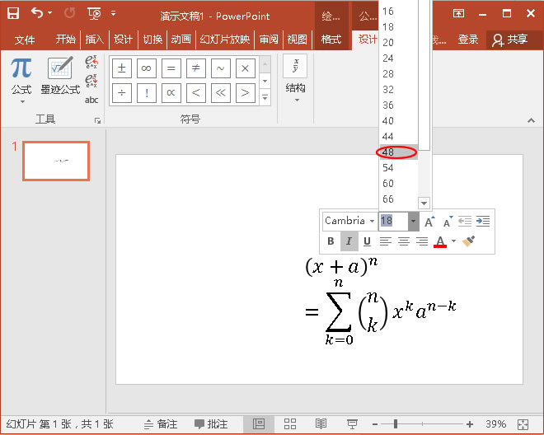The height and width of the screenshot is (435, 544).
Task: Open the Cambria font name dropdown
Action: click(x=372, y=221)
